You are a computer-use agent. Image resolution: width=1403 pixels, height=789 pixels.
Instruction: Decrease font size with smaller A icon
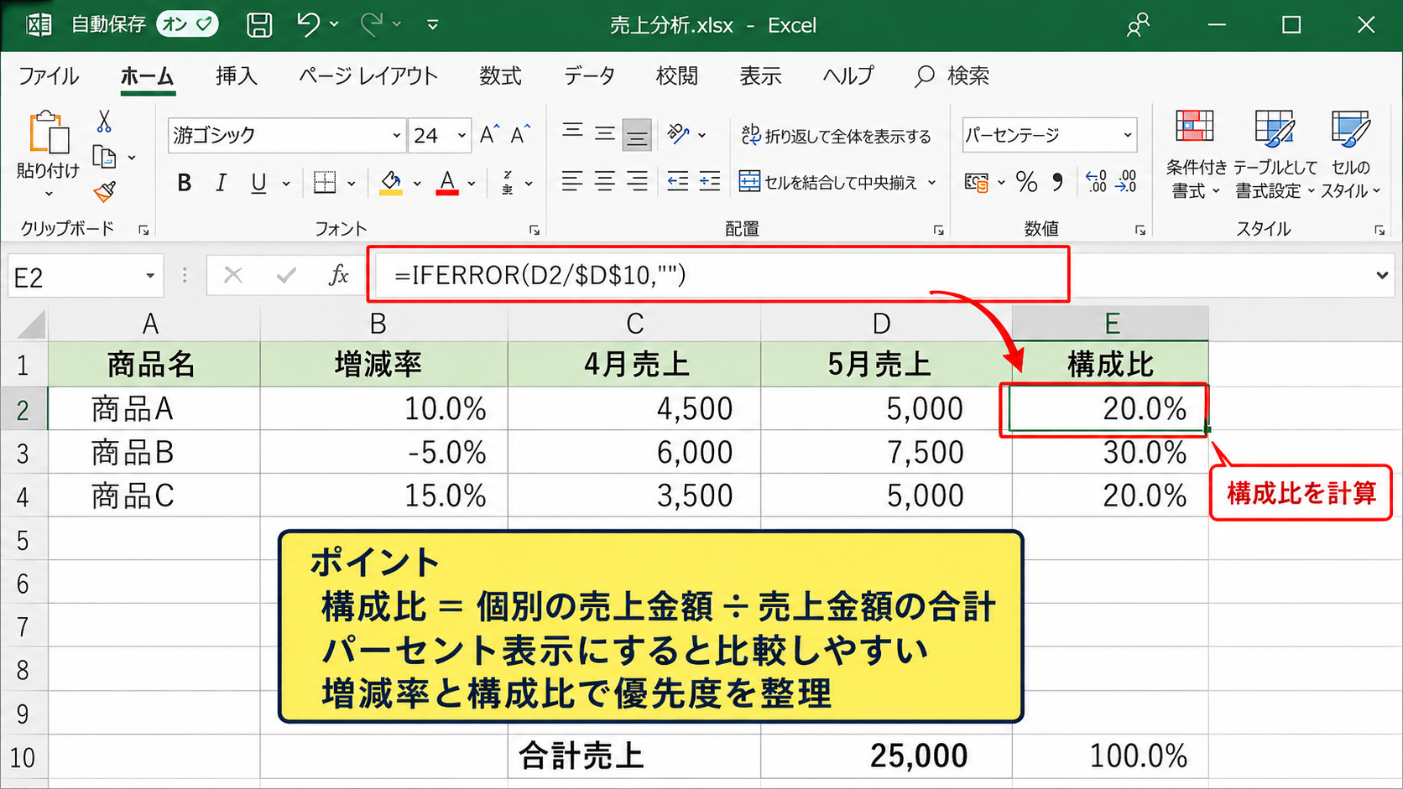(520, 135)
